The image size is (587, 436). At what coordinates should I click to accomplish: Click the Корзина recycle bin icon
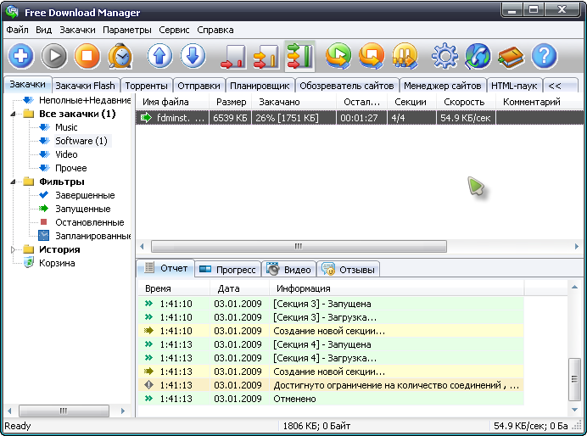click(29, 263)
